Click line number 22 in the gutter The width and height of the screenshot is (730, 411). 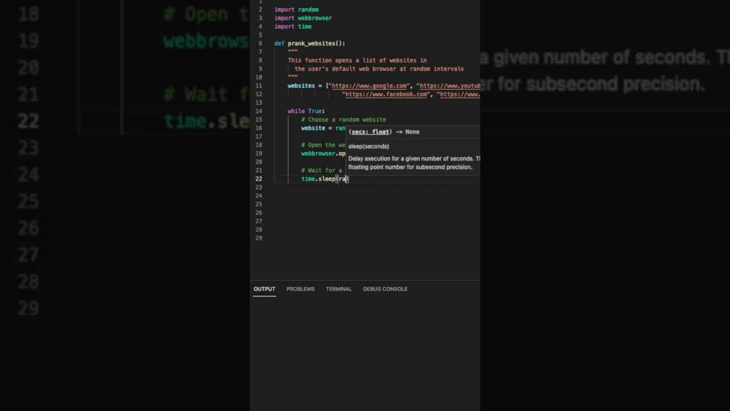259,179
